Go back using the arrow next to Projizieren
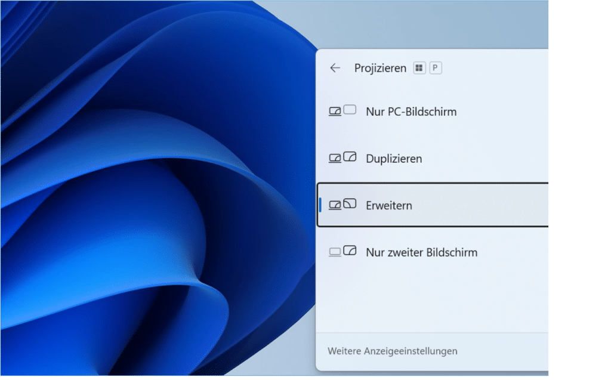This screenshot has height=380, width=611. [335, 68]
